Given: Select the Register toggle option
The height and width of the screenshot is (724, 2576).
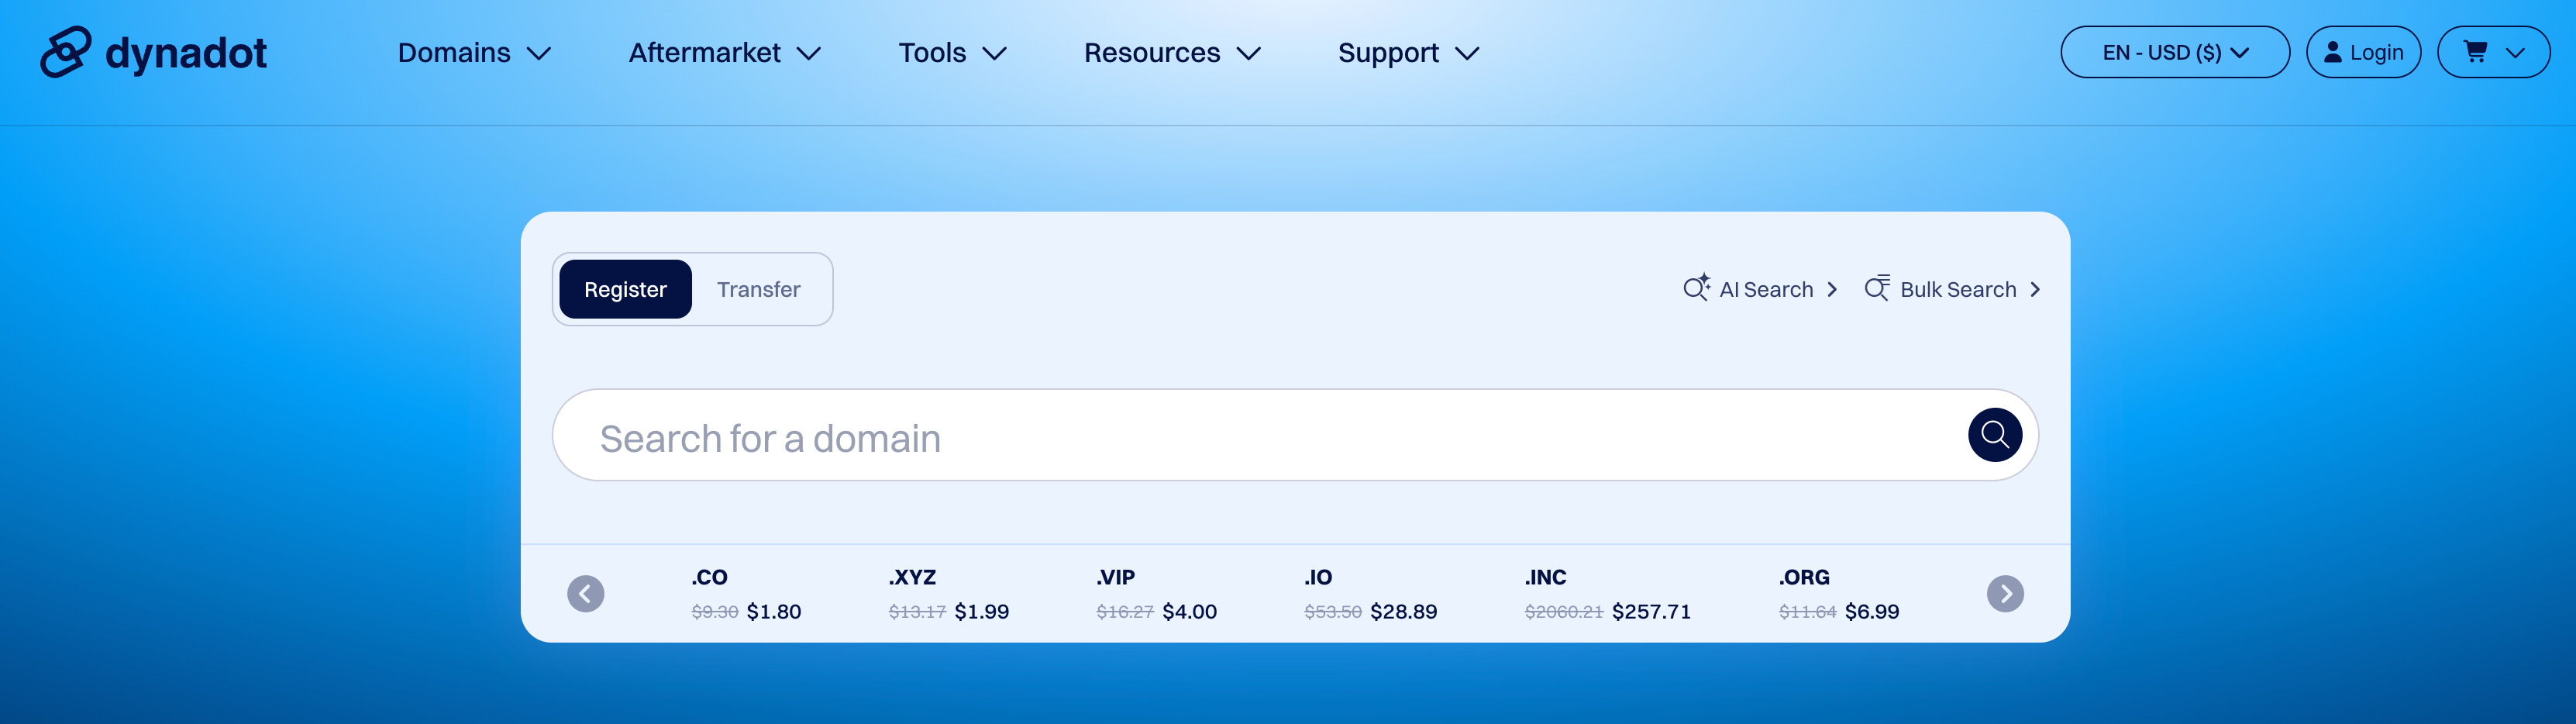Looking at the screenshot, I should [625, 289].
